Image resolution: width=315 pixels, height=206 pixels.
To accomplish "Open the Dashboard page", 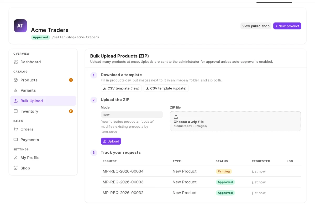I will pos(43,62).
